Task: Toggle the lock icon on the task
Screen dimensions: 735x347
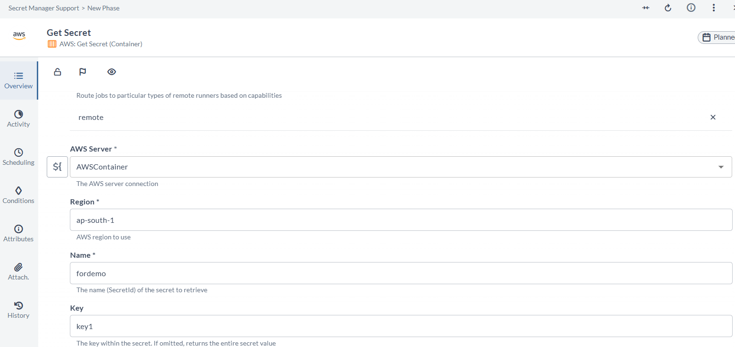Action: pyautogui.click(x=58, y=72)
